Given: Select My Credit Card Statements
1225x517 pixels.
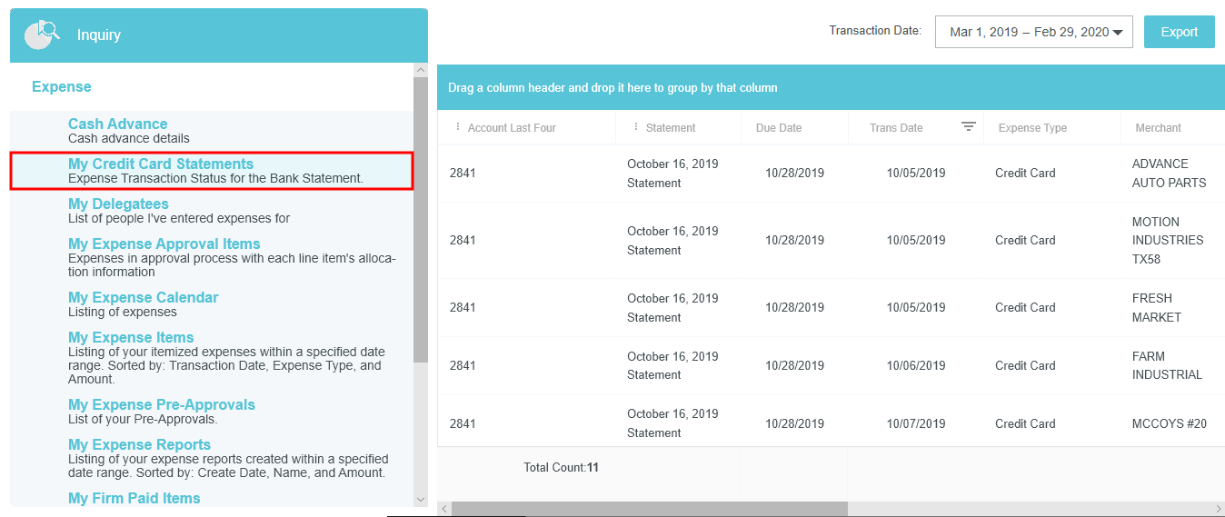Looking at the screenshot, I should pyautogui.click(x=161, y=164).
